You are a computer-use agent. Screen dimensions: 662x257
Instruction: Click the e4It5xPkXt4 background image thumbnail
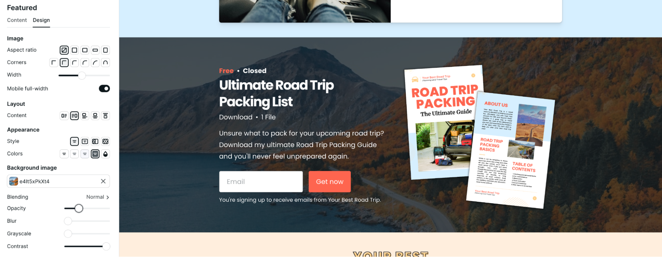(x=14, y=181)
